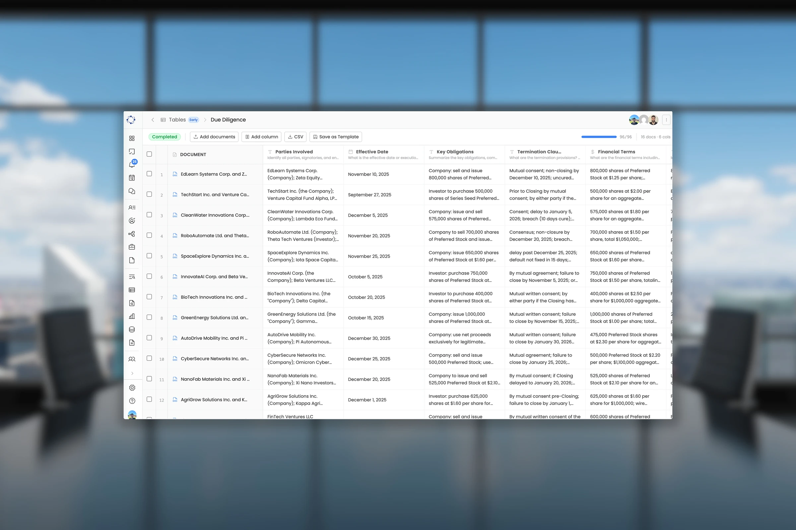Open the workflow nodes icon in sidebar
The width and height of the screenshot is (796, 530).
[x=132, y=234]
